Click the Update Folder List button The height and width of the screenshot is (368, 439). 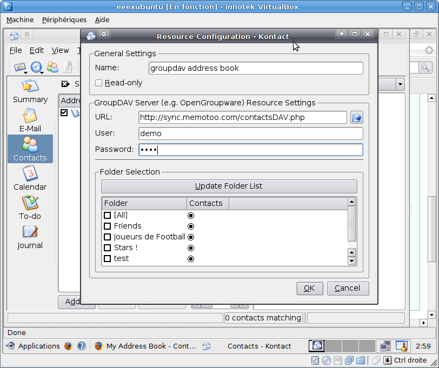click(x=229, y=186)
